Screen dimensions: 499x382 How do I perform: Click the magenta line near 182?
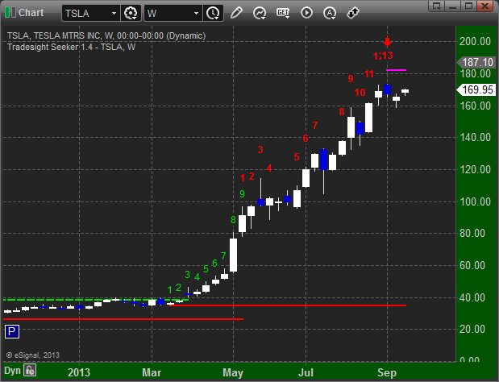coord(396,70)
